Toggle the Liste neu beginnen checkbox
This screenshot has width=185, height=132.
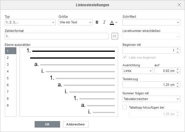(125, 57)
